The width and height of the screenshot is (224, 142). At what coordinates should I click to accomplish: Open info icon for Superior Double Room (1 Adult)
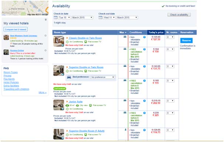coord(145,130)
